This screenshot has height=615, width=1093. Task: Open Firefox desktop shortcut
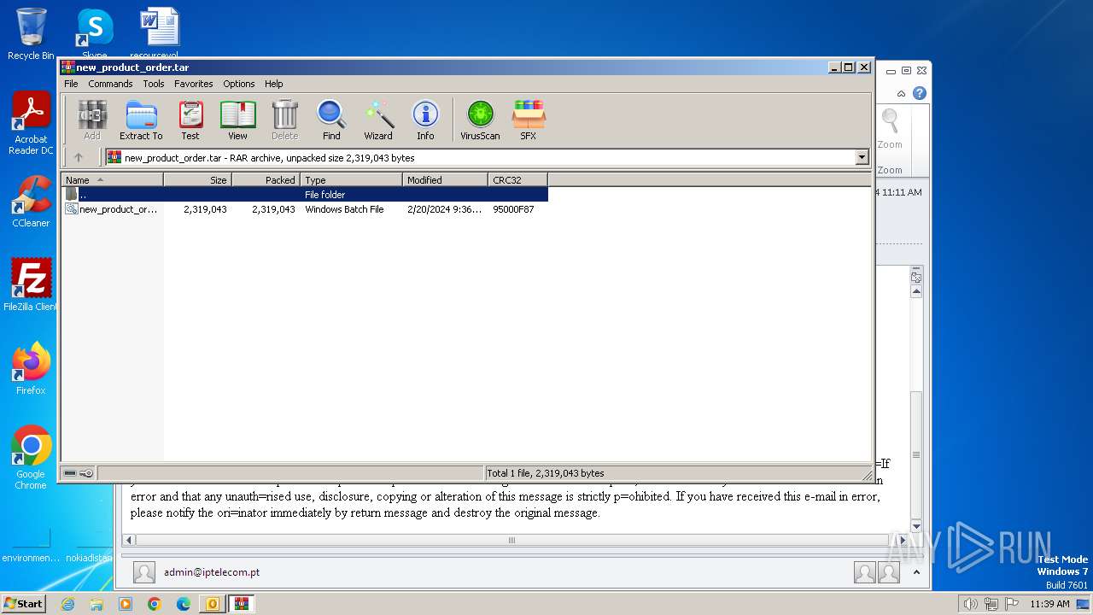click(31, 368)
